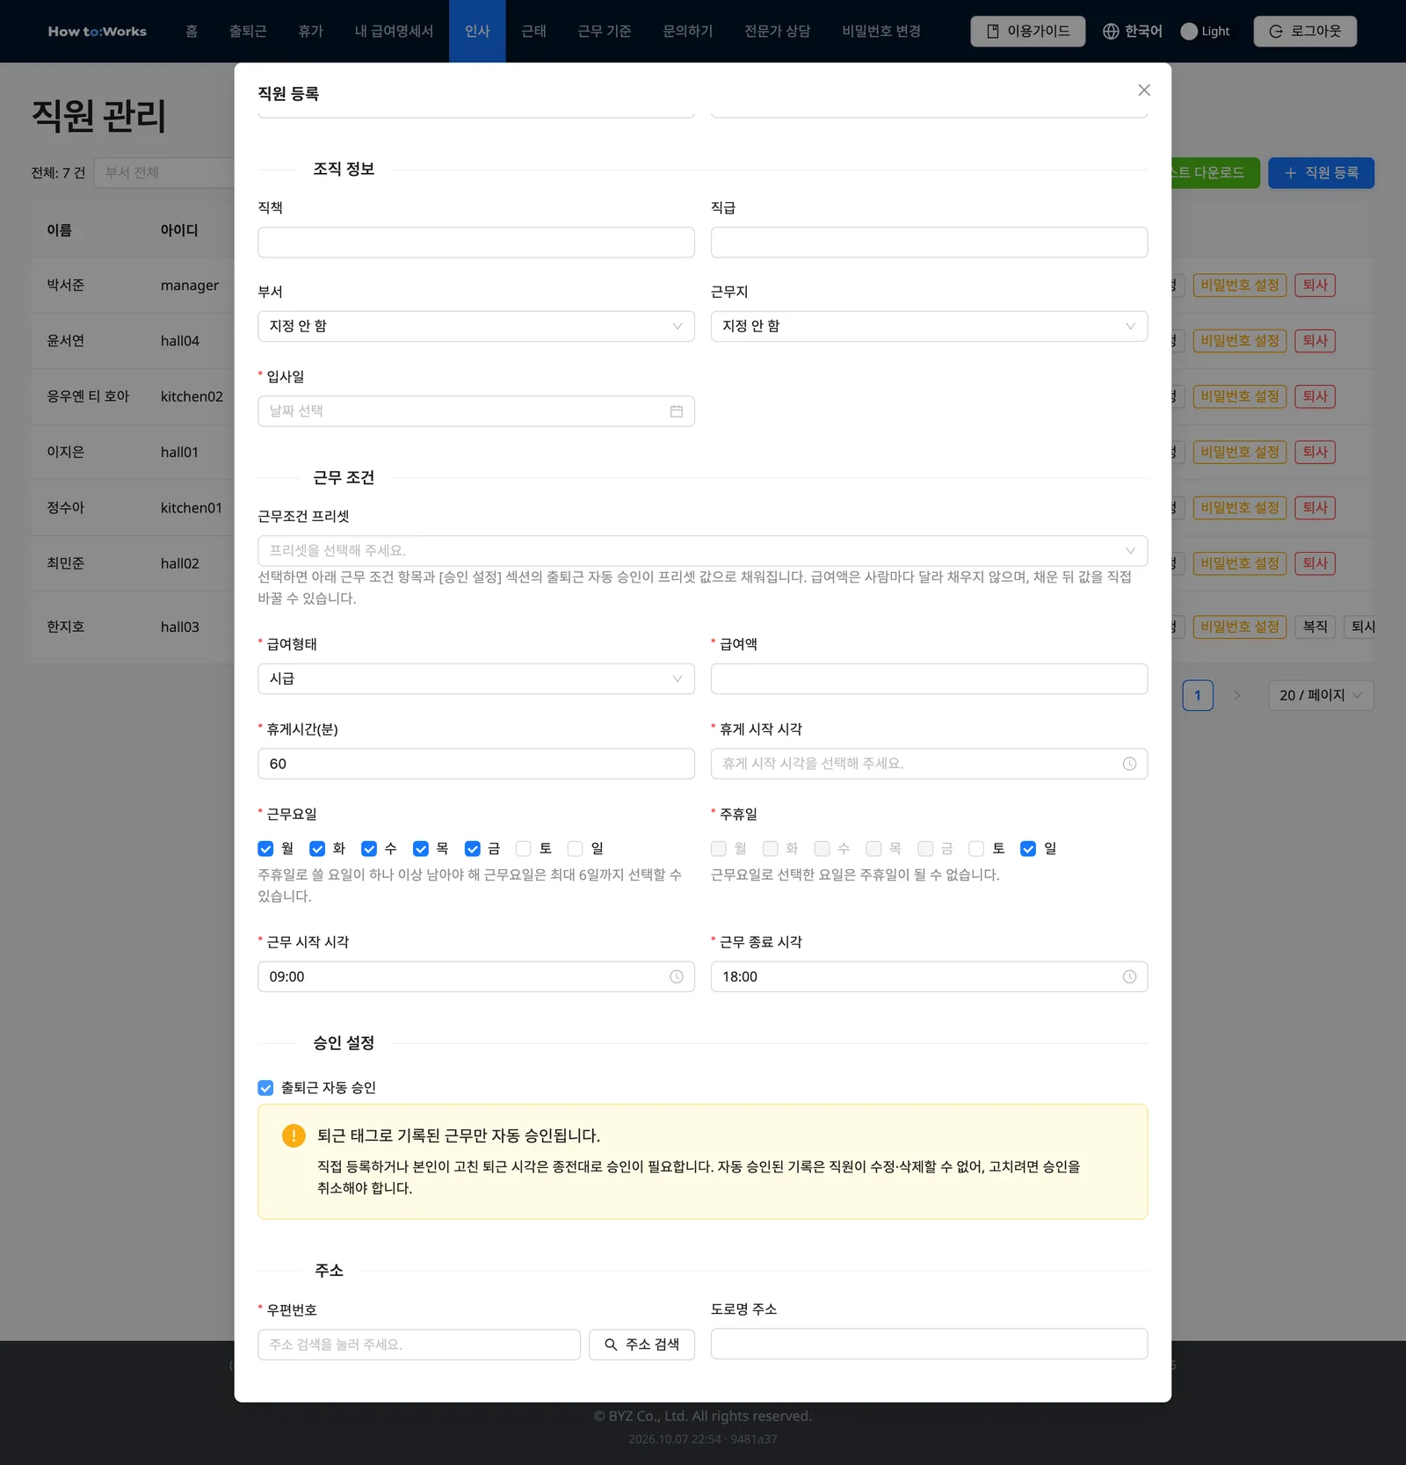Open 내 급여명세서 menu
The image size is (1406, 1465).
(394, 32)
